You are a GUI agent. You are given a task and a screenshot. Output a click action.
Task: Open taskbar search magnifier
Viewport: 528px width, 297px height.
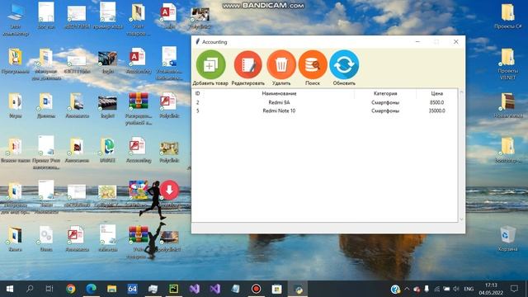point(30,289)
